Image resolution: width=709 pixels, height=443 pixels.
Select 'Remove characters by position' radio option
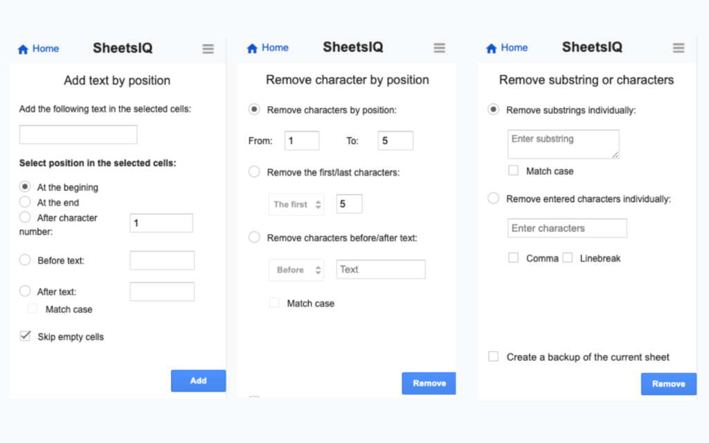click(254, 109)
